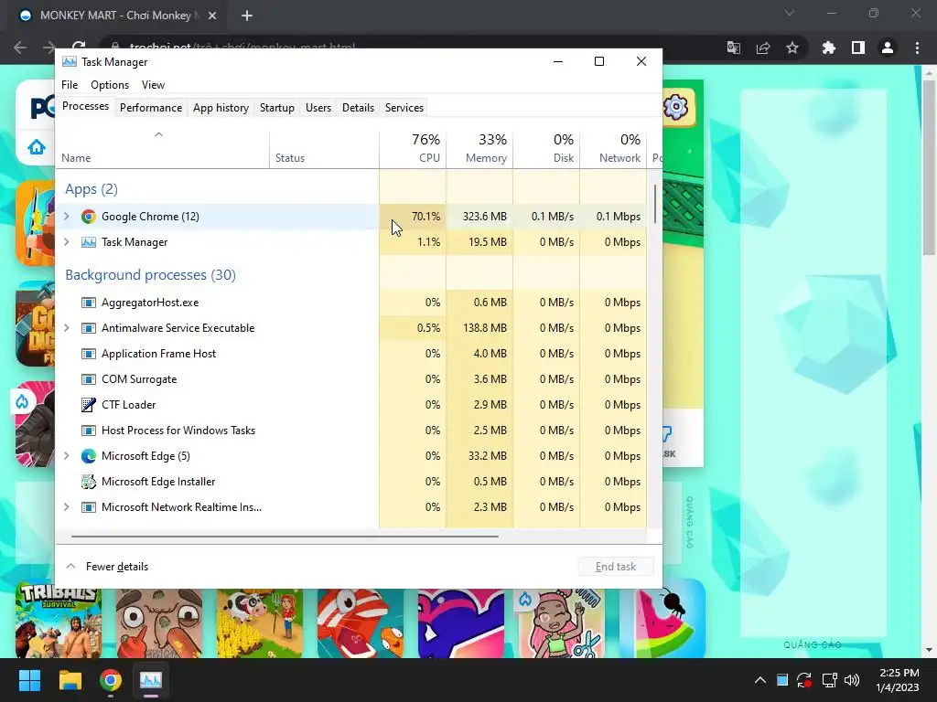Click the 2:25 PM taskbar clock
This screenshot has width=937, height=702.
point(899,673)
